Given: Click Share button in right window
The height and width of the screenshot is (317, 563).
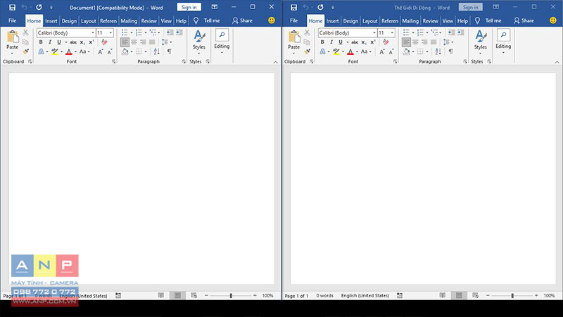Looking at the screenshot, I should (x=524, y=20).
